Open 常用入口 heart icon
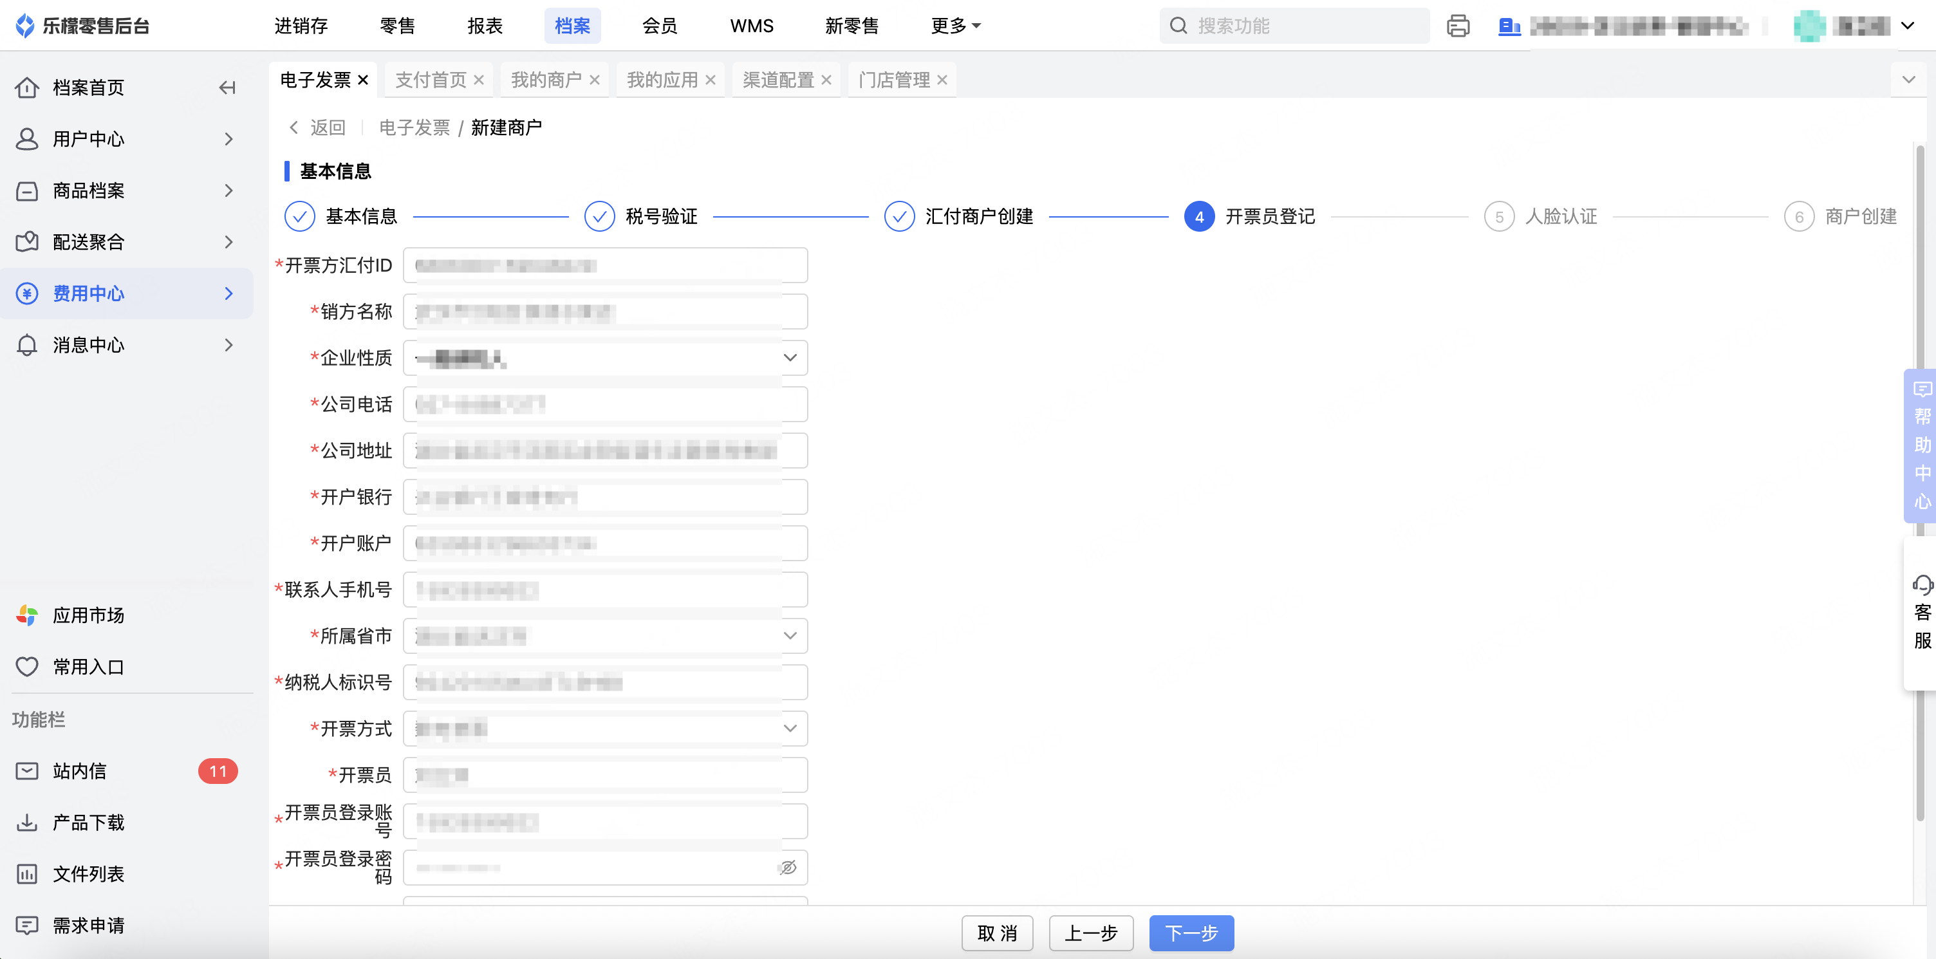Screen dimensions: 1936x959 point(27,667)
